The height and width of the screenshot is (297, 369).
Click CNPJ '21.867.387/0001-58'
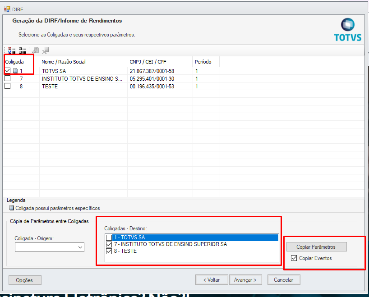click(x=152, y=71)
